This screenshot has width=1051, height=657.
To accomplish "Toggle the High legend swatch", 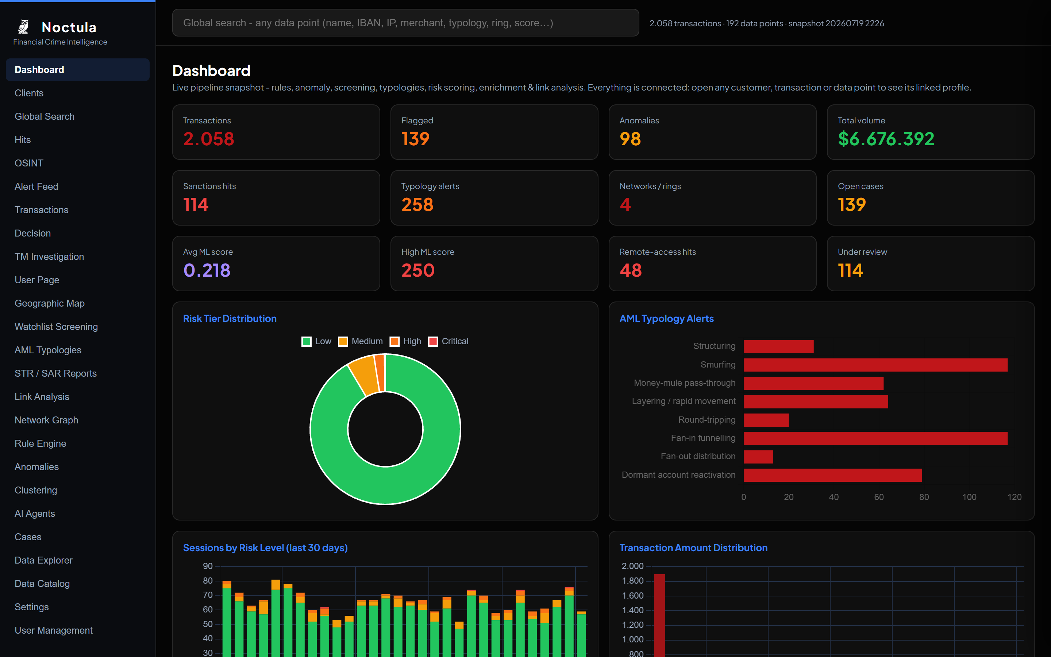I will coord(394,342).
